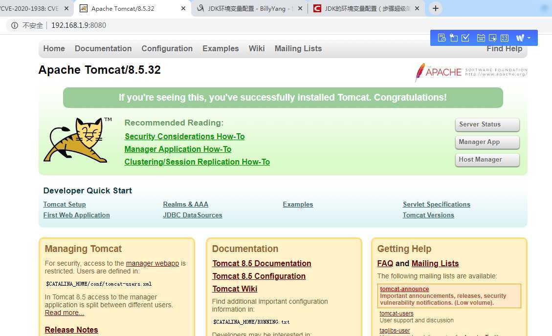This screenshot has height=336, width=552.
Task: Open Security Considerations How-To link
Action: click(x=184, y=136)
